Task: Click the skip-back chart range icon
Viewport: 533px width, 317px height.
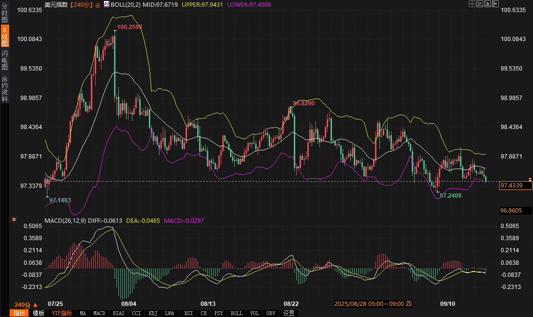Action: coord(480,4)
